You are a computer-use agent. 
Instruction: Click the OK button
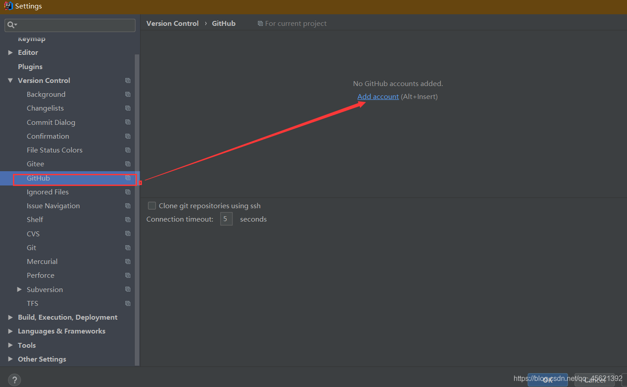pyautogui.click(x=548, y=380)
